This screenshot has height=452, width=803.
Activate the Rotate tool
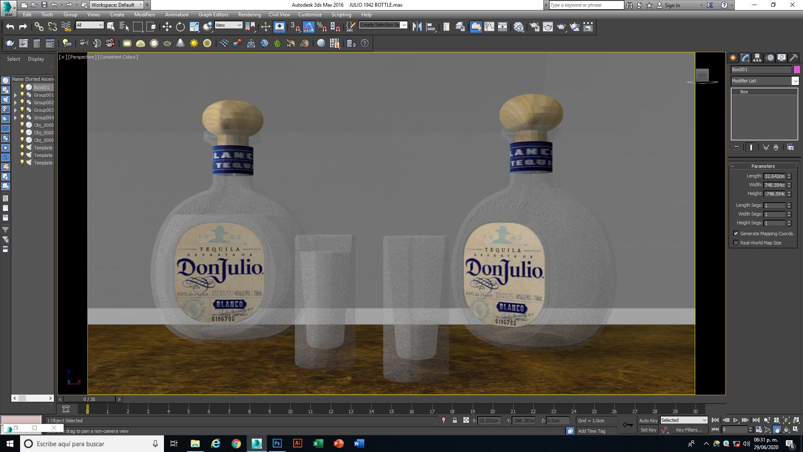[180, 27]
